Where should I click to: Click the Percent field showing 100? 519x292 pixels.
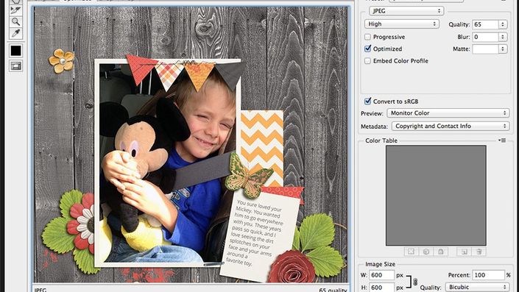tap(488, 275)
